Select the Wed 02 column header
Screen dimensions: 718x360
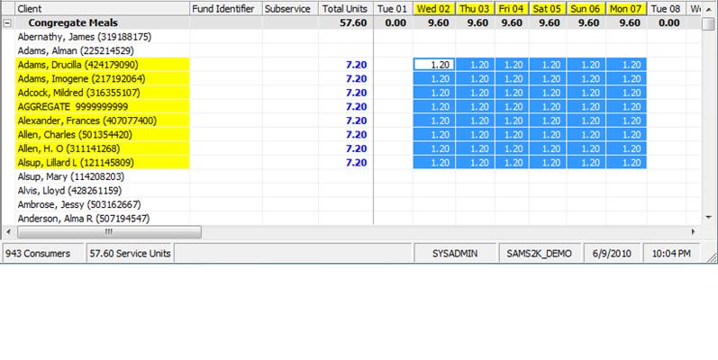pos(434,8)
